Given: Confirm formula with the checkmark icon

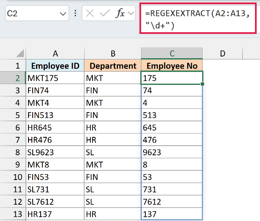Looking at the screenshot, I should point(105,13).
